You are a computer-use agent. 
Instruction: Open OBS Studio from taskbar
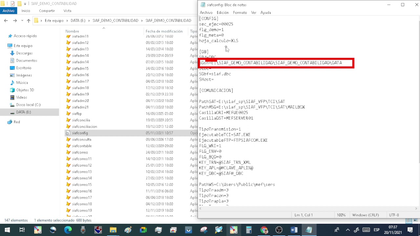(279, 230)
